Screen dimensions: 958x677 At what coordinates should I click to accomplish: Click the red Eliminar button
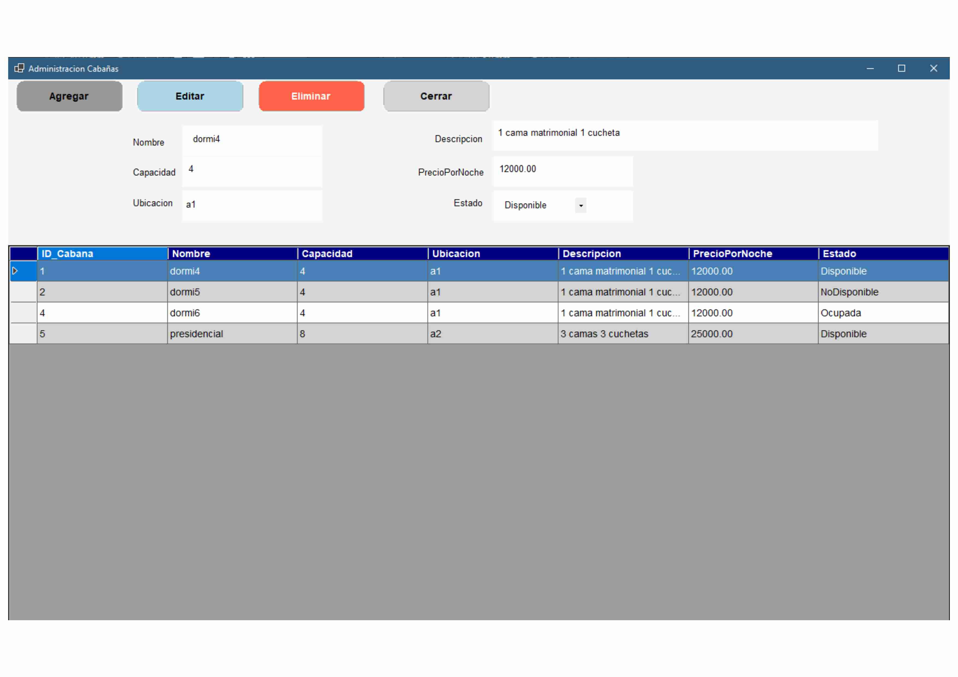click(311, 96)
